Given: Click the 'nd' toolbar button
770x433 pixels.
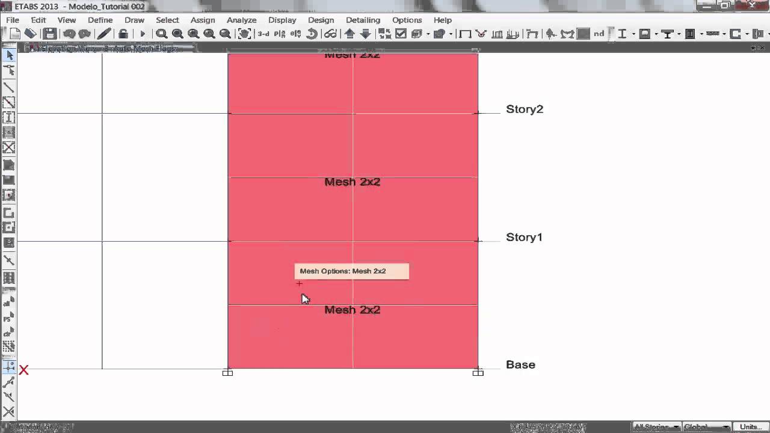Looking at the screenshot, I should click(x=599, y=34).
